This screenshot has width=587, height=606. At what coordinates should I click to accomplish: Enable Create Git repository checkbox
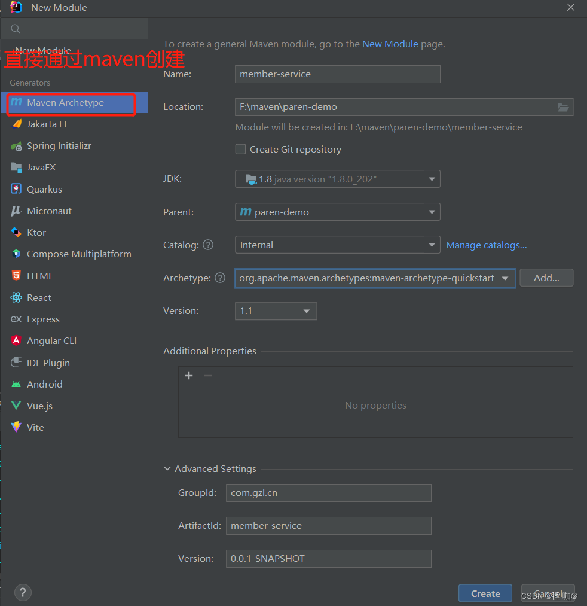tap(240, 149)
